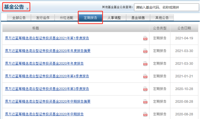Click the fund code search input field
This screenshot has height=119, width=200.
pos(166,7)
